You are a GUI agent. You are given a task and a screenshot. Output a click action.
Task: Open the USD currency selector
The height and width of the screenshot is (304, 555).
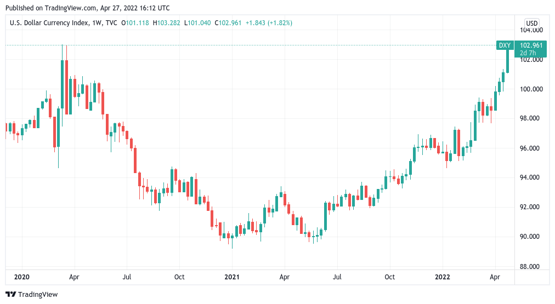coord(531,23)
